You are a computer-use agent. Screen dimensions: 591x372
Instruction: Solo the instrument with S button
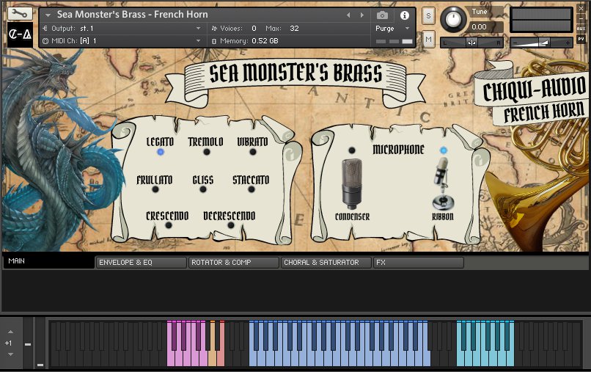(428, 15)
